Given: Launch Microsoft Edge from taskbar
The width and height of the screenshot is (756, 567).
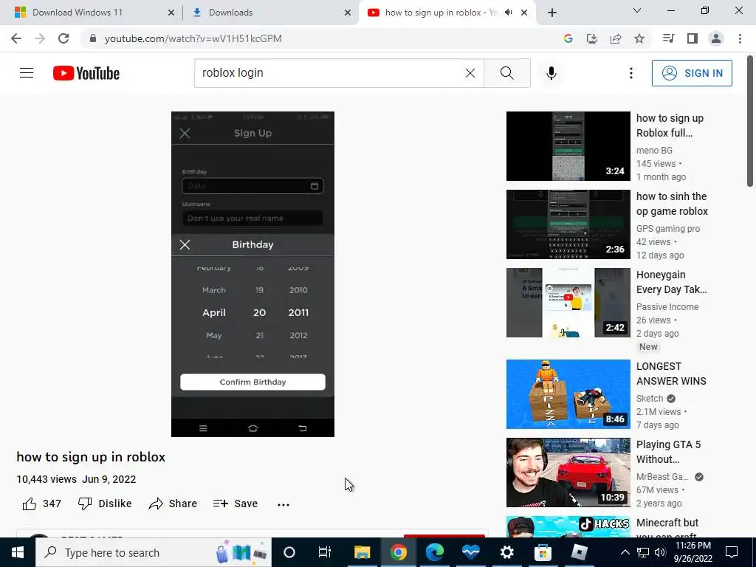Looking at the screenshot, I should click(434, 552).
